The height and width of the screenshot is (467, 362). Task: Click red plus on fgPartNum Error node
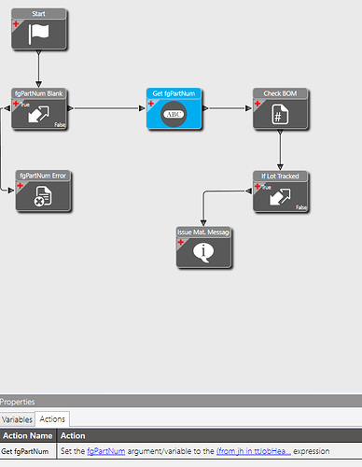click(21, 186)
